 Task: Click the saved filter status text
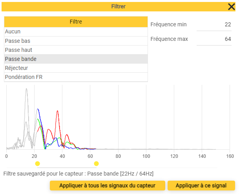point(78,173)
